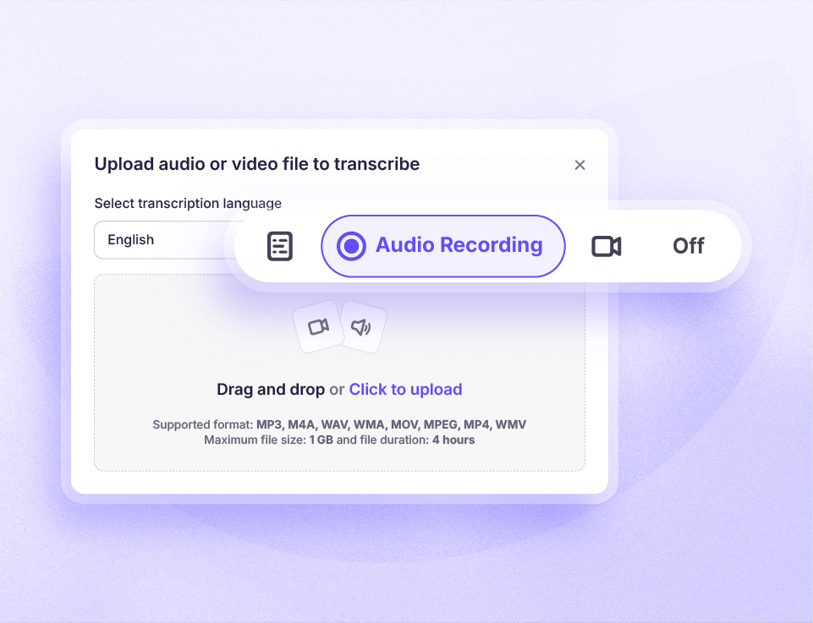Viewport: 813px width, 623px height.
Task: Click the Click to upload link
Action: [x=405, y=389]
